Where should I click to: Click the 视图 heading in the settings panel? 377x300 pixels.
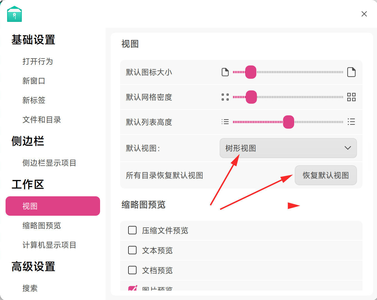click(130, 44)
